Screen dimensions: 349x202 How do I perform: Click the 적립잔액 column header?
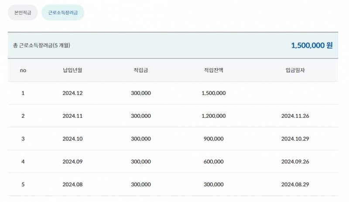[213, 70]
